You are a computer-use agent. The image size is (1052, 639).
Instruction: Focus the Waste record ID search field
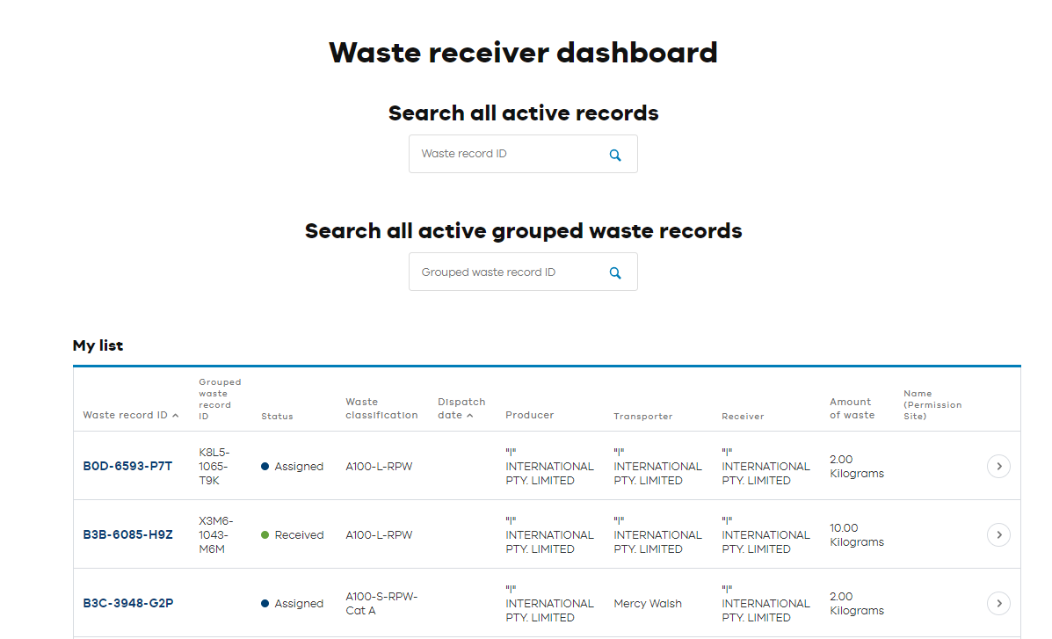pos(523,154)
